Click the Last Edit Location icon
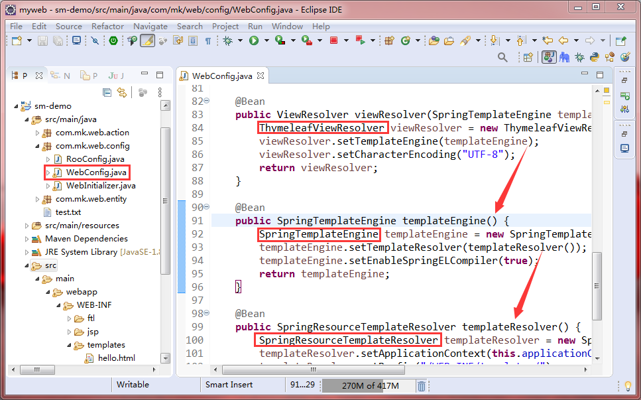Viewport: 641px width, 400px height. coord(548,40)
